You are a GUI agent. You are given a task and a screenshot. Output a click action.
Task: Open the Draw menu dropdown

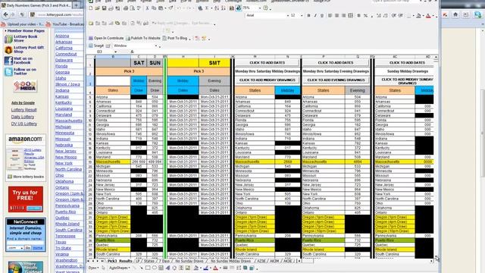coord(94,268)
